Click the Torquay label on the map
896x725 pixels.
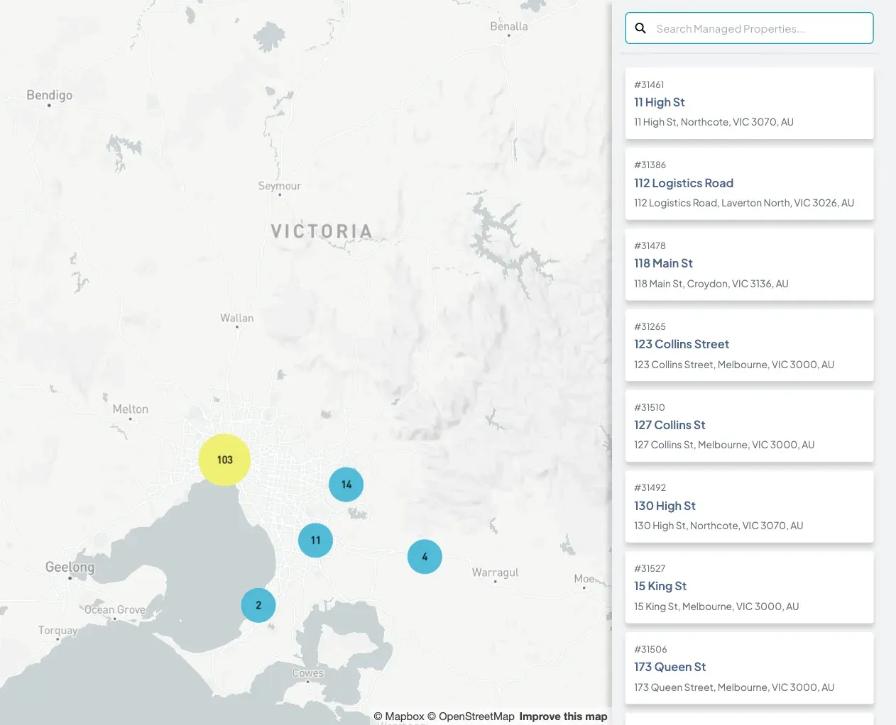(x=58, y=631)
